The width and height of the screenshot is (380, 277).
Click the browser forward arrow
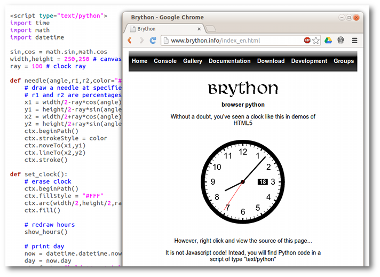point(141,41)
